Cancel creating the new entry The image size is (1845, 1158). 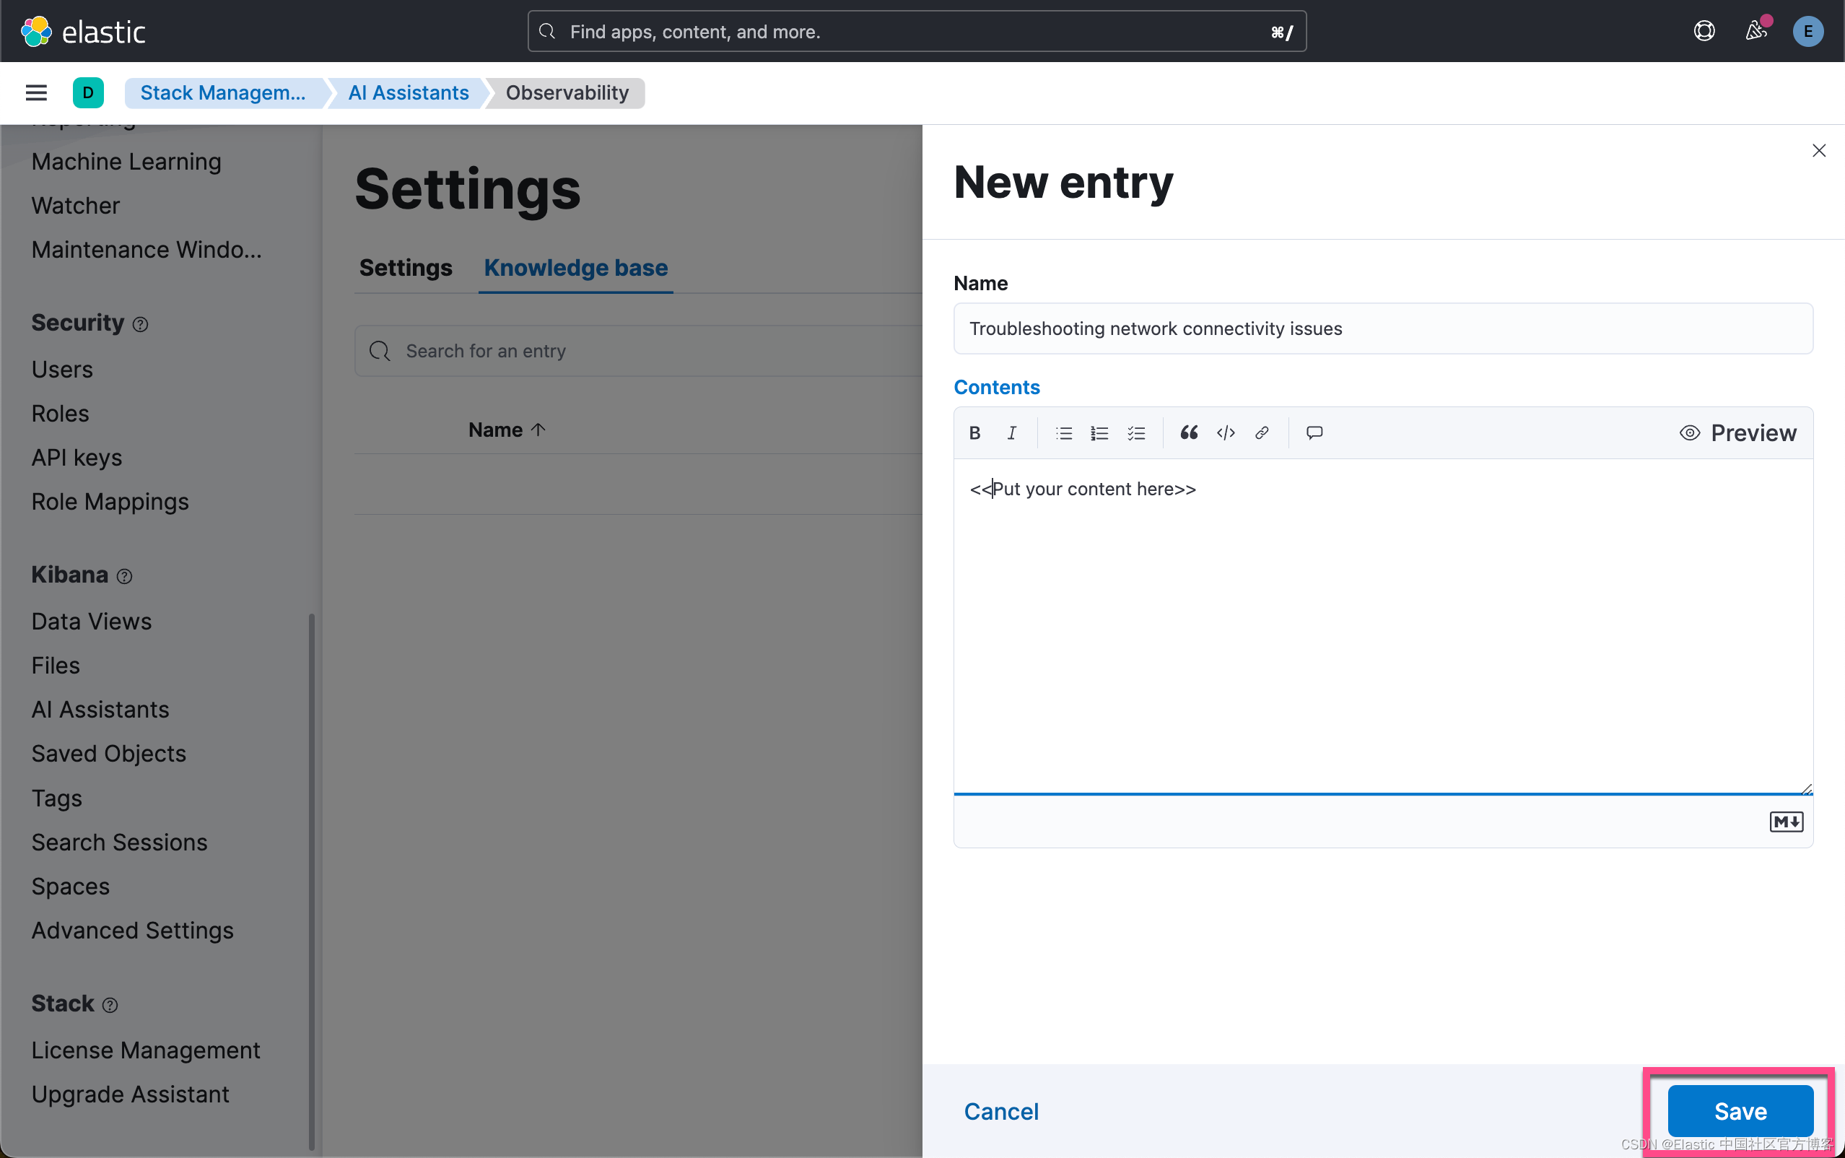point(1001,1111)
